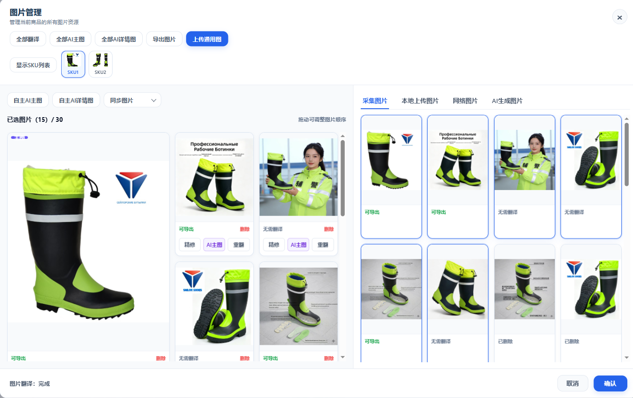Click the large single boot main image
633x398 pixels.
click(x=88, y=242)
